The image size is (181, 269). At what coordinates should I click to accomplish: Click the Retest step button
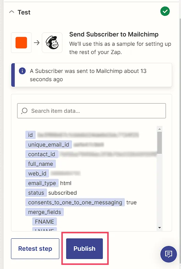click(35, 249)
